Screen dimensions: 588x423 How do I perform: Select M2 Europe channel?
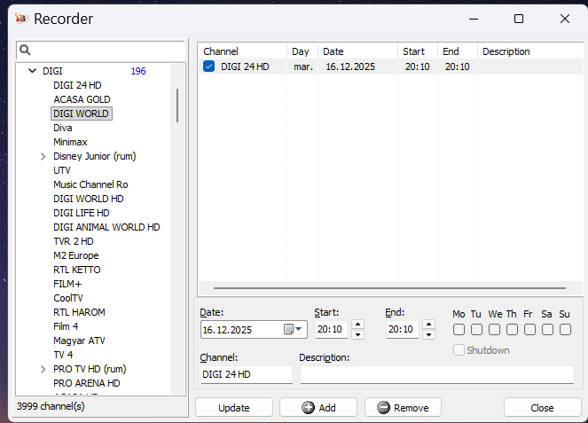[76, 255]
